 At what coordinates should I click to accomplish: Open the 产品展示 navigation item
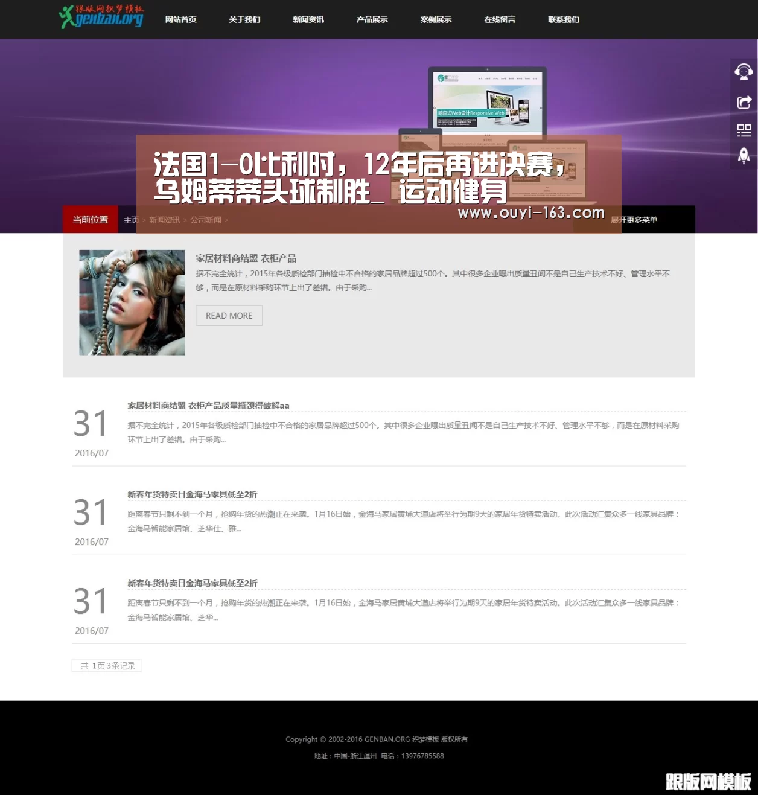pyautogui.click(x=372, y=19)
